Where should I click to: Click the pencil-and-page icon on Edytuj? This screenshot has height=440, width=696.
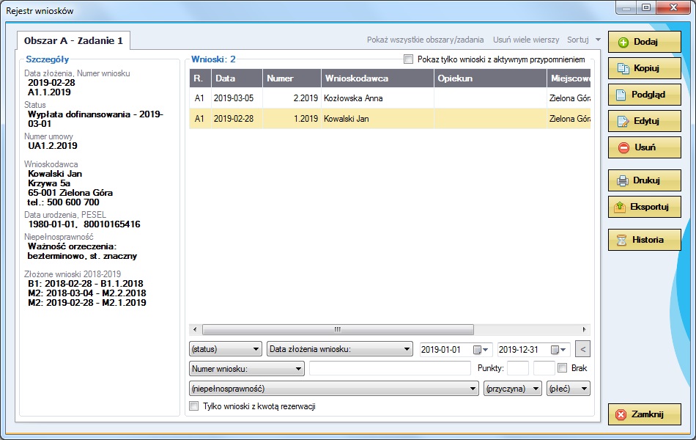pos(623,121)
